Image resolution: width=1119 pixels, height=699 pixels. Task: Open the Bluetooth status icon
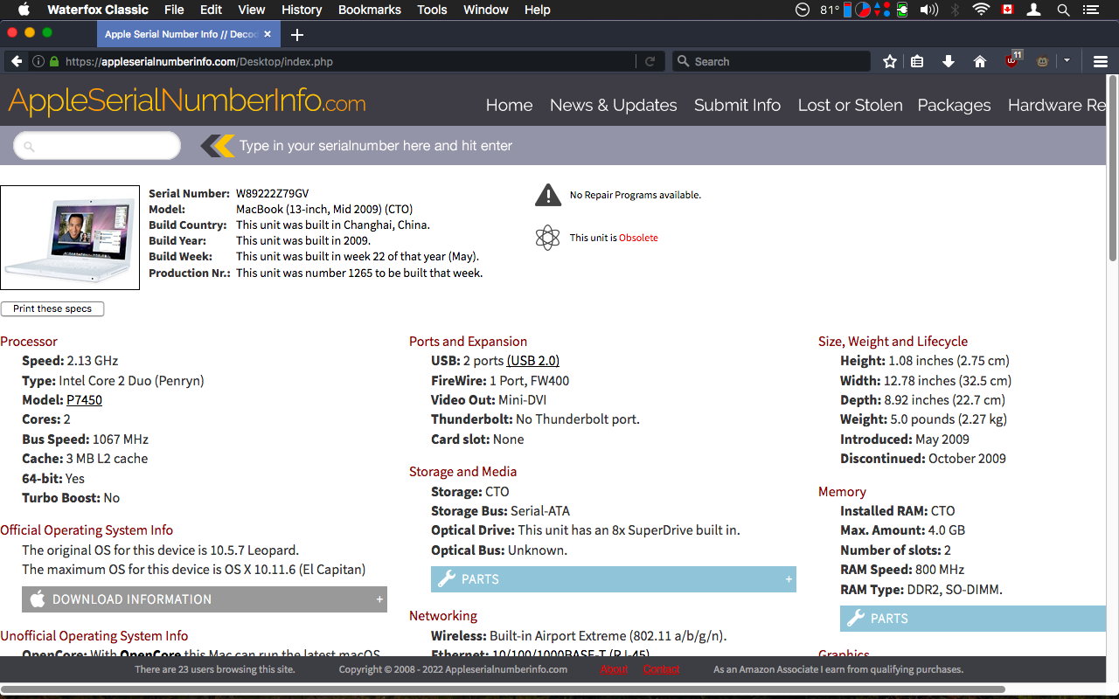point(956,10)
